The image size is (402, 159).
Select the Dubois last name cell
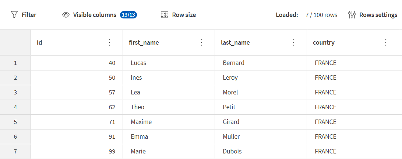pos(232,151)
